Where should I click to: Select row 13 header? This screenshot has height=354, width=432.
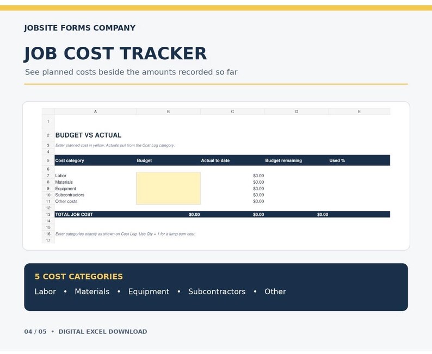pyautogui.click(x=48, y=214)
